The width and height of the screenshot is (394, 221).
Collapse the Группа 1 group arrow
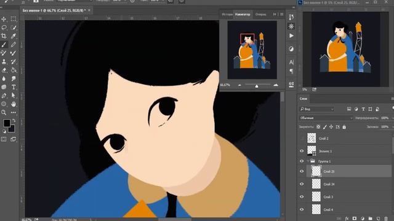[308, 161]
